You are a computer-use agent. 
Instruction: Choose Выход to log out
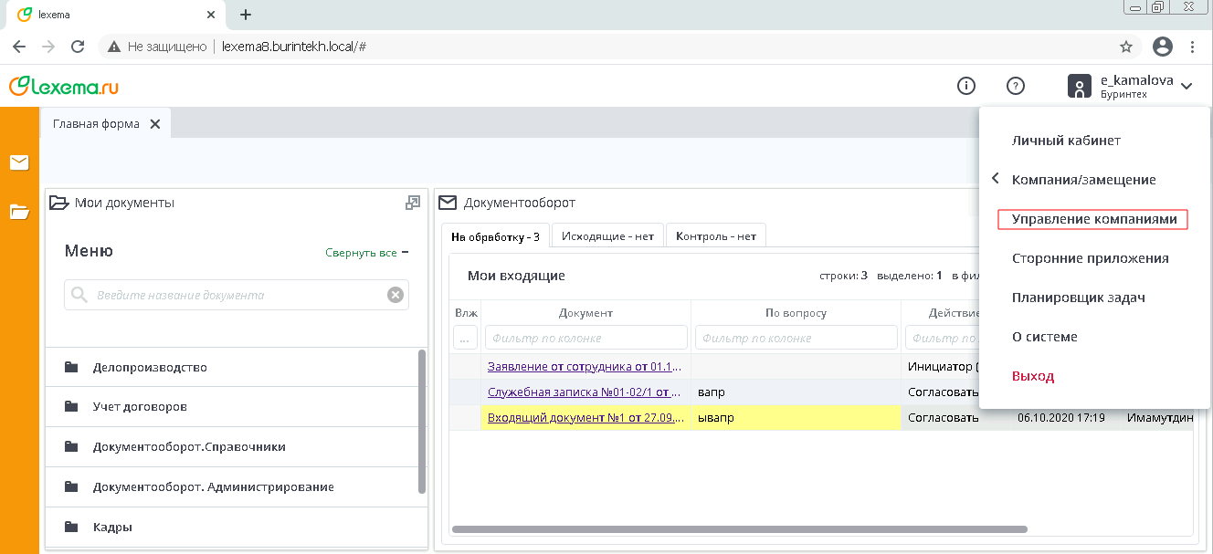(x=1032, y=376)
